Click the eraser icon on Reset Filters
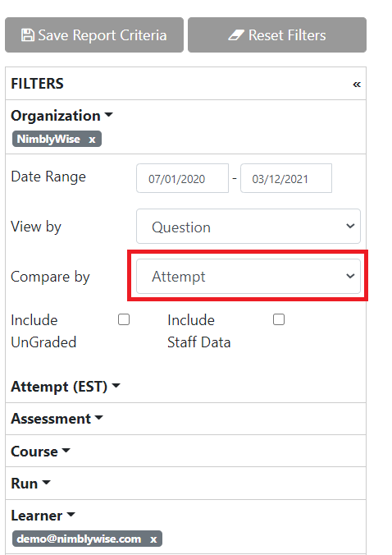 (x=236, y=35)
